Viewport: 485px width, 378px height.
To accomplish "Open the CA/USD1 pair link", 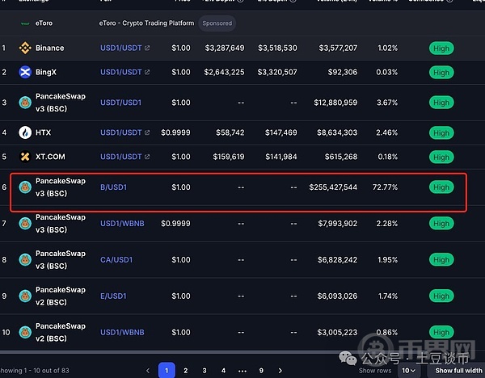I will coord(116,259).
